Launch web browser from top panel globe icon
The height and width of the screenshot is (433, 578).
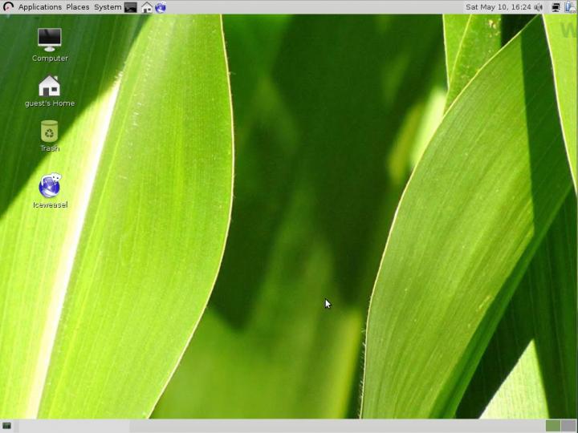pos(161,7)
